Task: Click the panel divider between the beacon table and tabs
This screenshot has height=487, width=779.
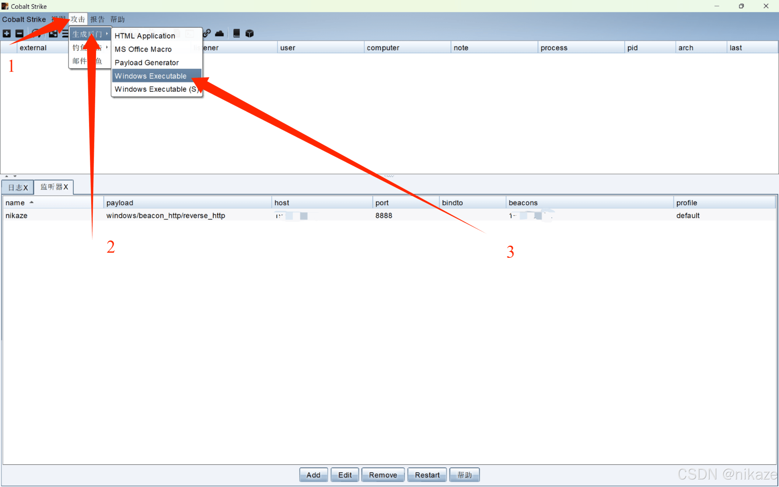Action: click(389, 176)
